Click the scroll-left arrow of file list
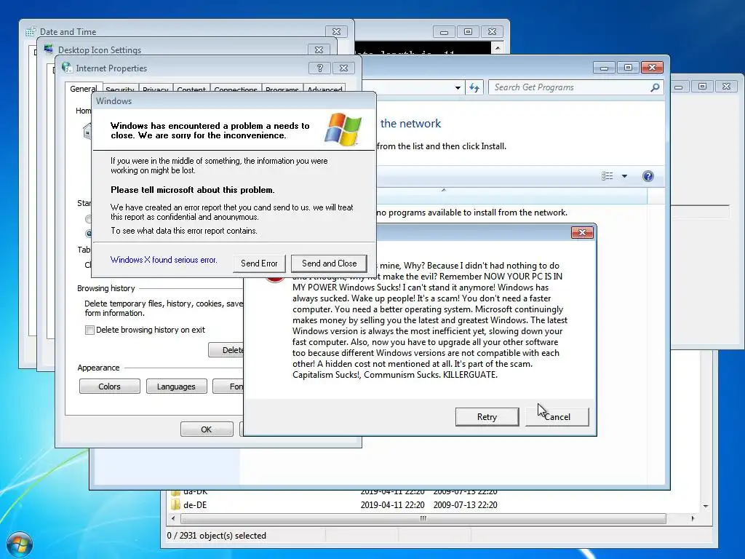 click(173, 518)
